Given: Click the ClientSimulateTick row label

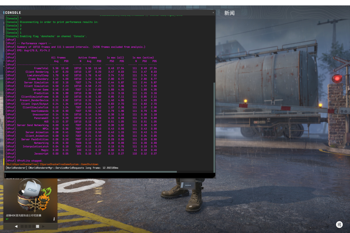Looking at the screenshot, I should 36,107.
